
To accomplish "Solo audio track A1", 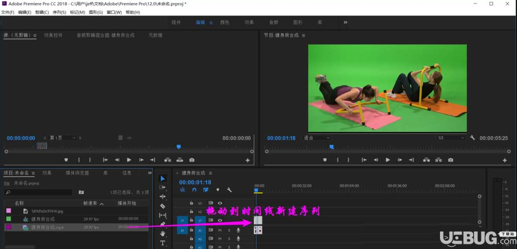I will click(x=229, y=230).
